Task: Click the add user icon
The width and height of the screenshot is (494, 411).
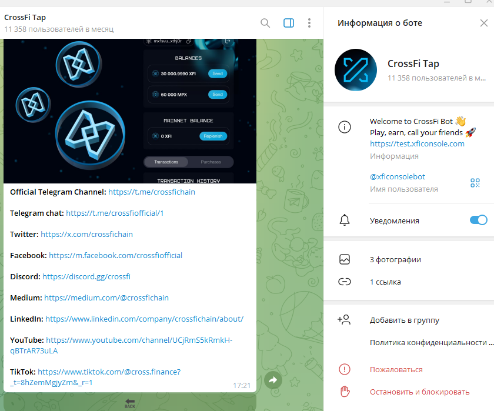Action: point(345,320)
